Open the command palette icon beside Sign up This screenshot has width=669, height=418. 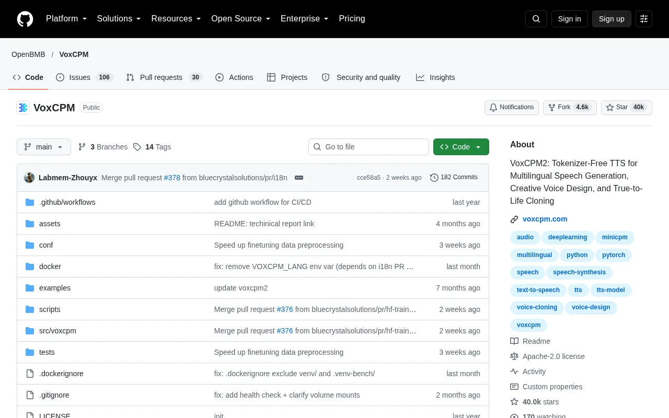click(x=644, y=19)
